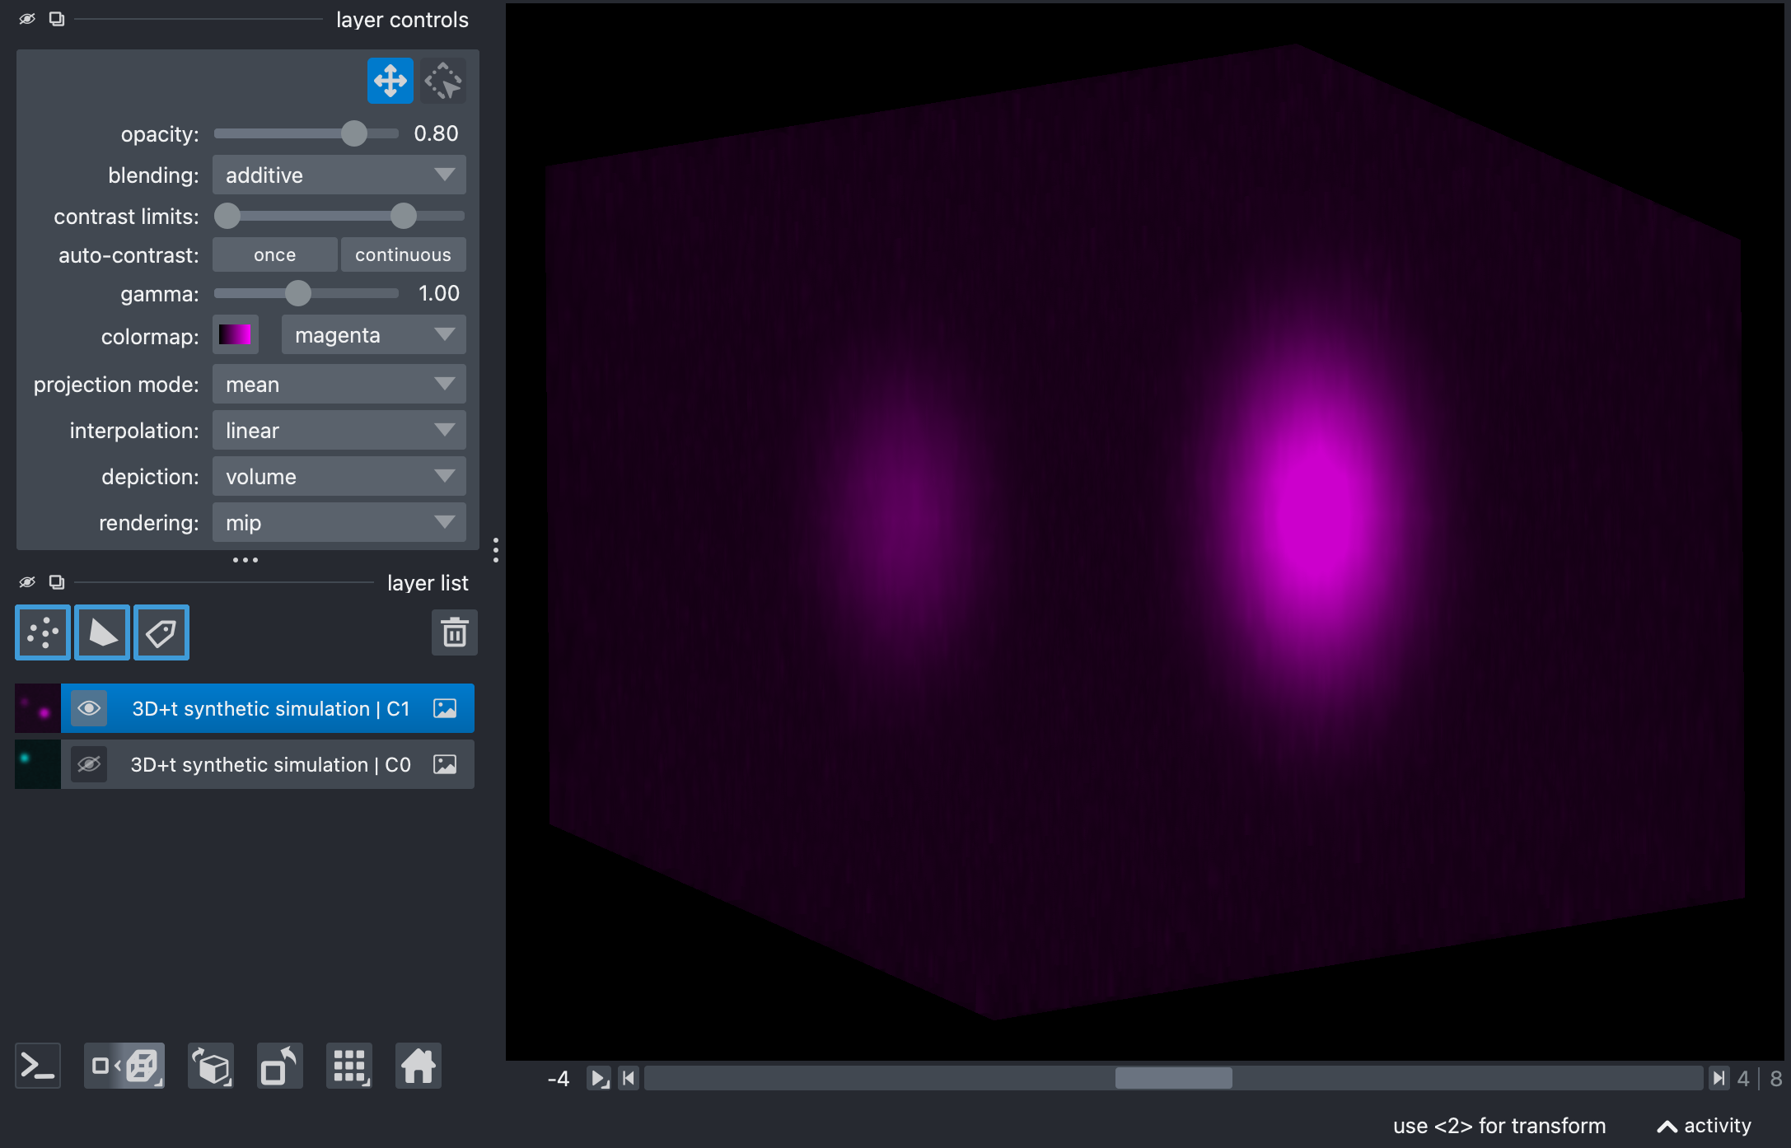Open the rendering dropdown set to mip
1791x1148 pixels.
339,522
